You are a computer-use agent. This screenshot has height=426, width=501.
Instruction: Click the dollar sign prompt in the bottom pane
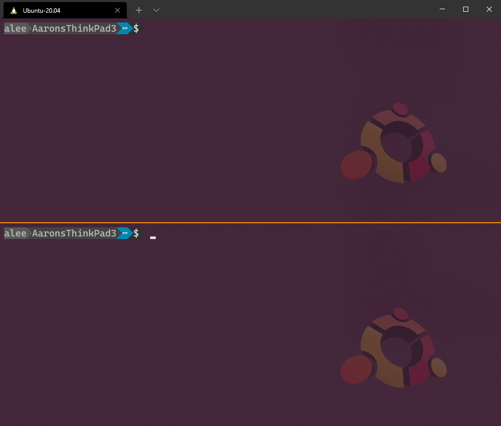click(x=136, y=233)
